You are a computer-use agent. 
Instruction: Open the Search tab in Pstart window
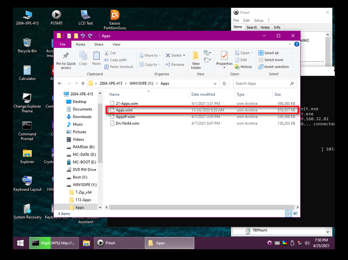(x=252, y=27)
